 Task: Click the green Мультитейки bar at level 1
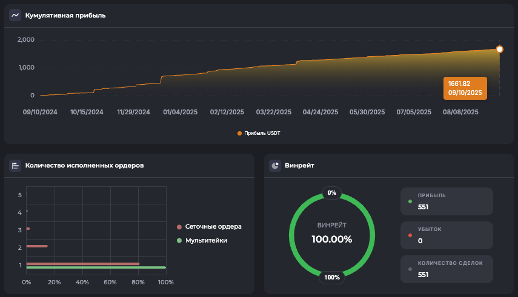pyautogui.click(x=96, y=267)
